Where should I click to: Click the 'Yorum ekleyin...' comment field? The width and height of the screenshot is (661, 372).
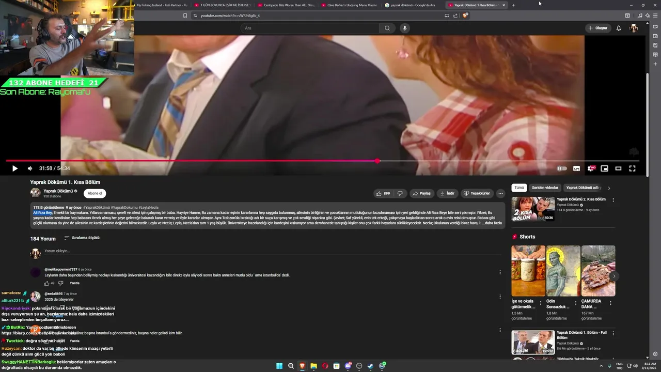[x=273, y=251]
